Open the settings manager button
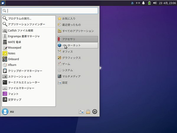 81,112
